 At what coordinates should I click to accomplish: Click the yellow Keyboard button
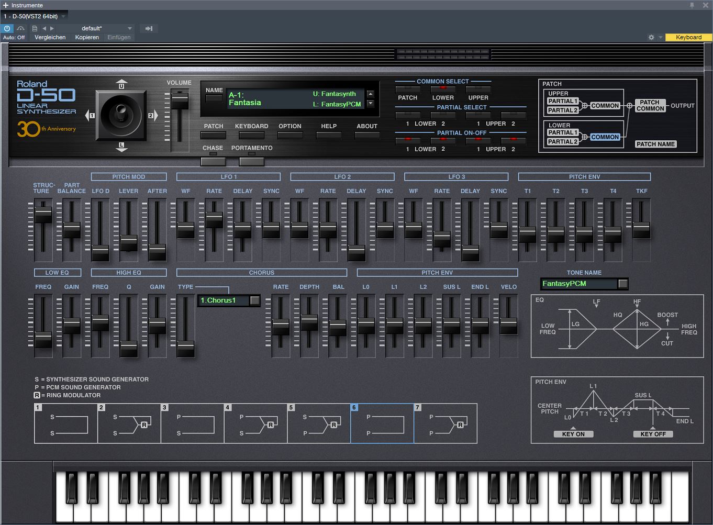coord(688,37)
